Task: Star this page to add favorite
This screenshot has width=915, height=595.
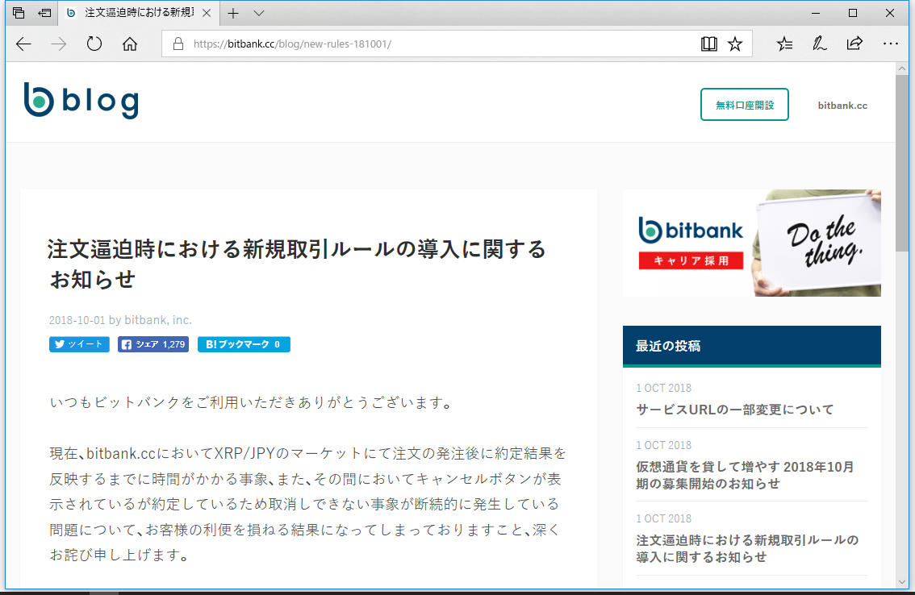Action: pyautogui.click(x=735, y=44)
